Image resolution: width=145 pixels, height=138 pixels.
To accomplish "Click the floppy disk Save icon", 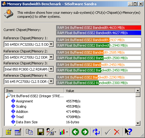I will point(40,132).
